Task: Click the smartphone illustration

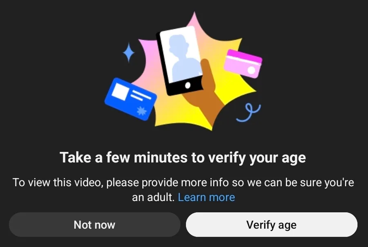Action: pos(180,60)
